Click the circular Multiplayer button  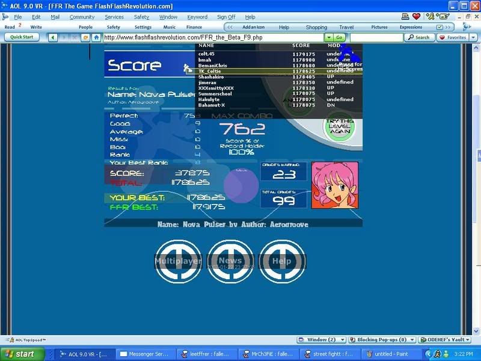pos(178,261)
